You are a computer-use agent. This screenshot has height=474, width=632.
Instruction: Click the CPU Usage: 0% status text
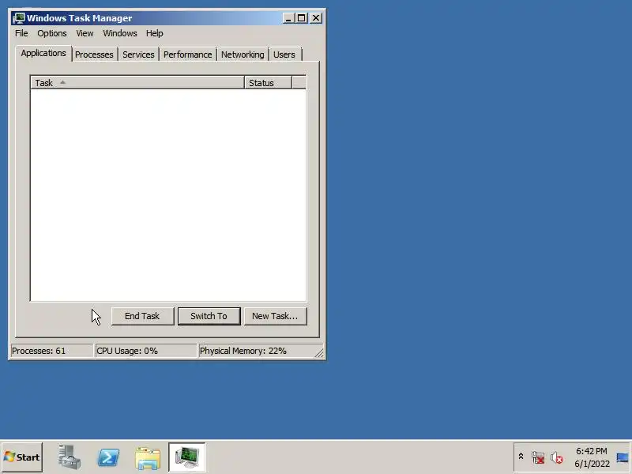[127, 351]
